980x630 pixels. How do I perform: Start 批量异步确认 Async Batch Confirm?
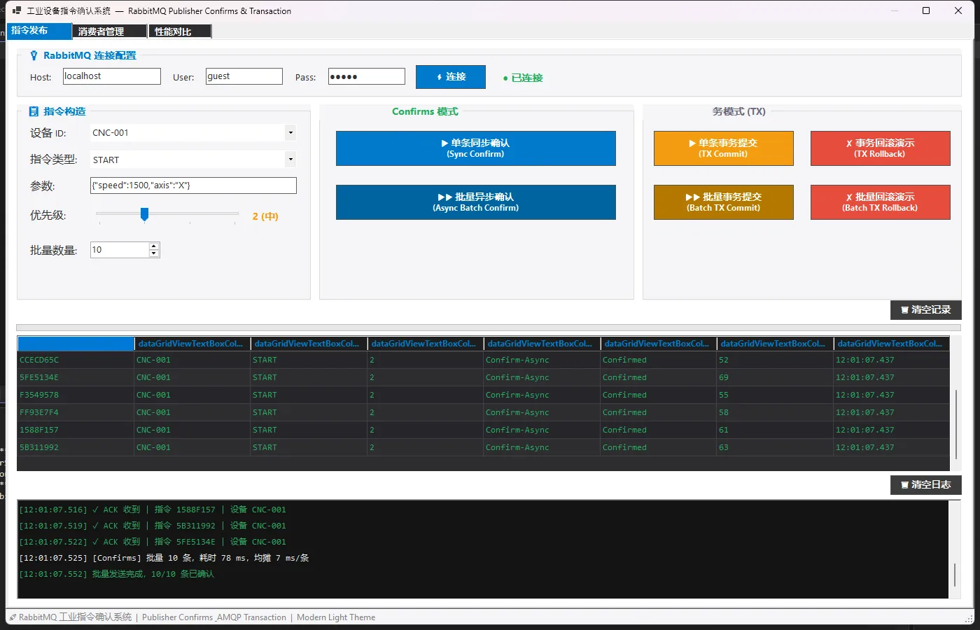475,202
